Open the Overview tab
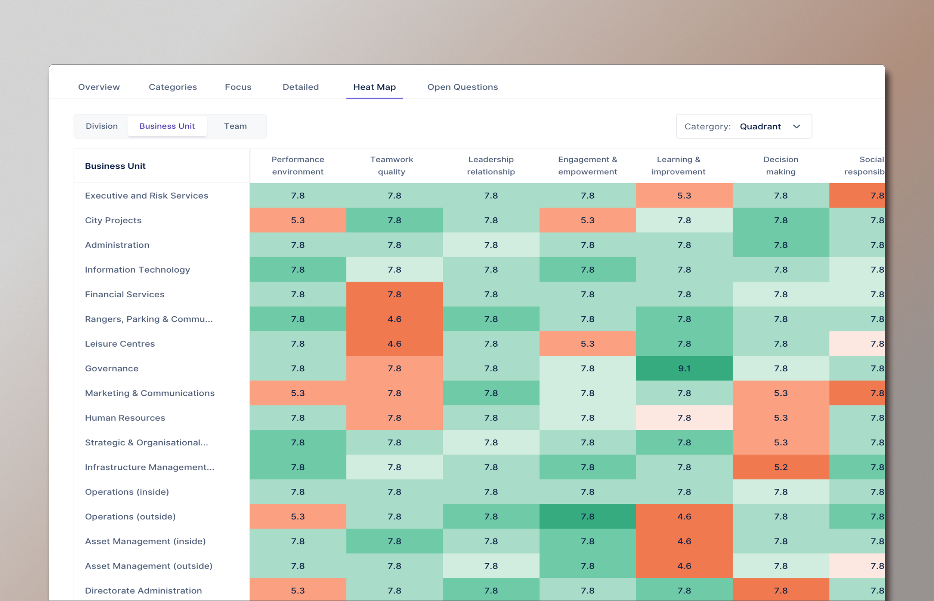This screenshot has width=934, height=601. [x=99, y=87]
